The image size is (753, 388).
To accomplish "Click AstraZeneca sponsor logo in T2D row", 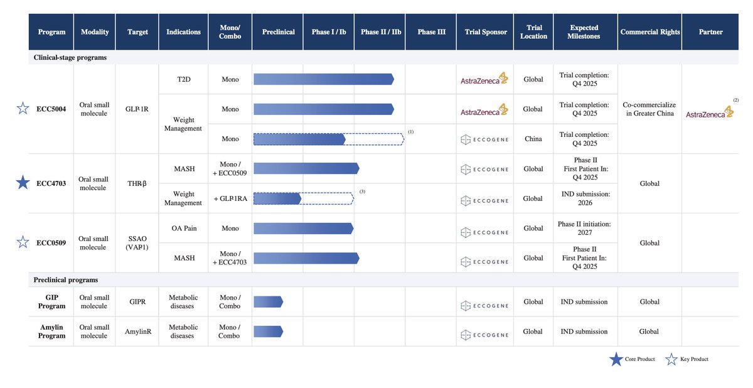I will pos(484,80).
